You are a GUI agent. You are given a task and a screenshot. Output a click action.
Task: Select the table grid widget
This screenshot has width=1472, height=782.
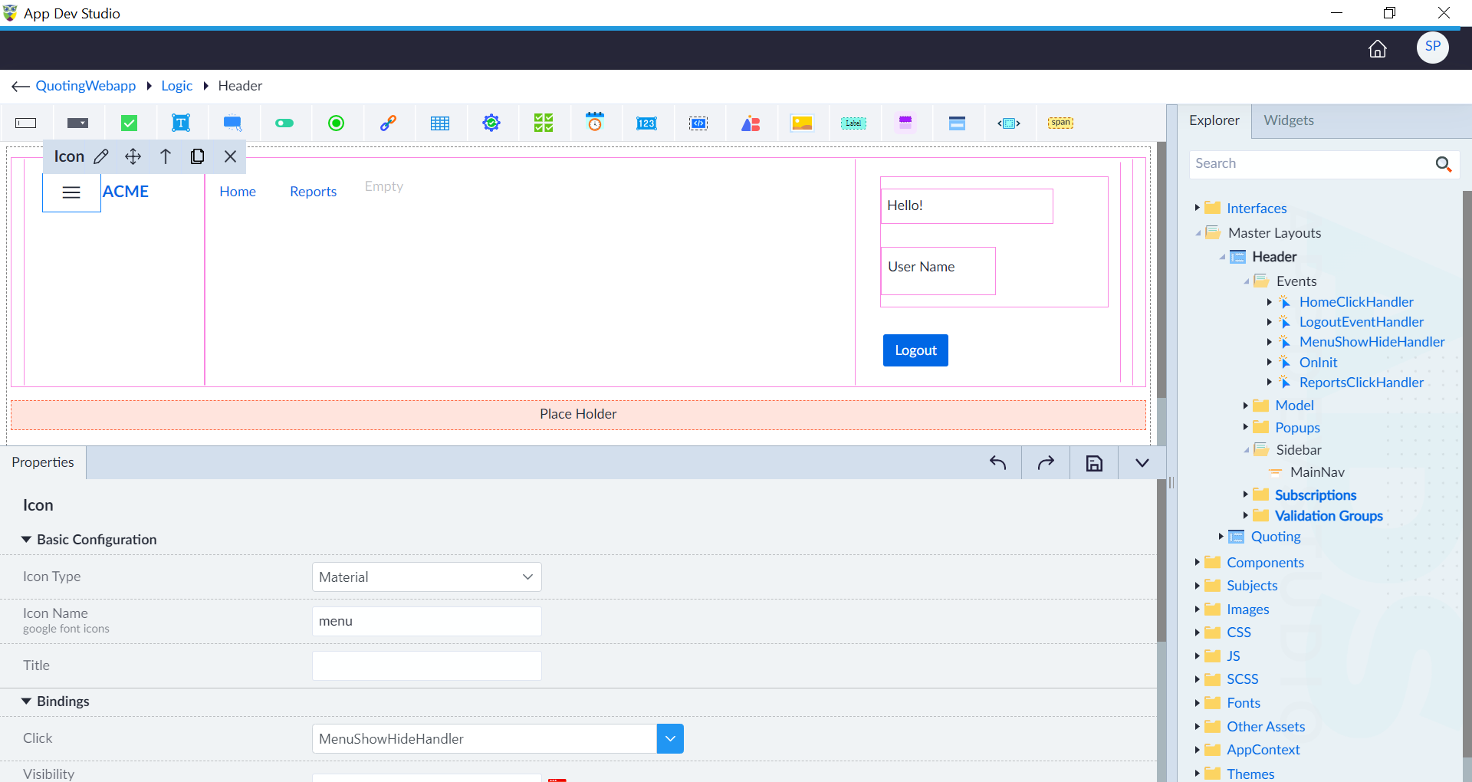click(440, 123)
